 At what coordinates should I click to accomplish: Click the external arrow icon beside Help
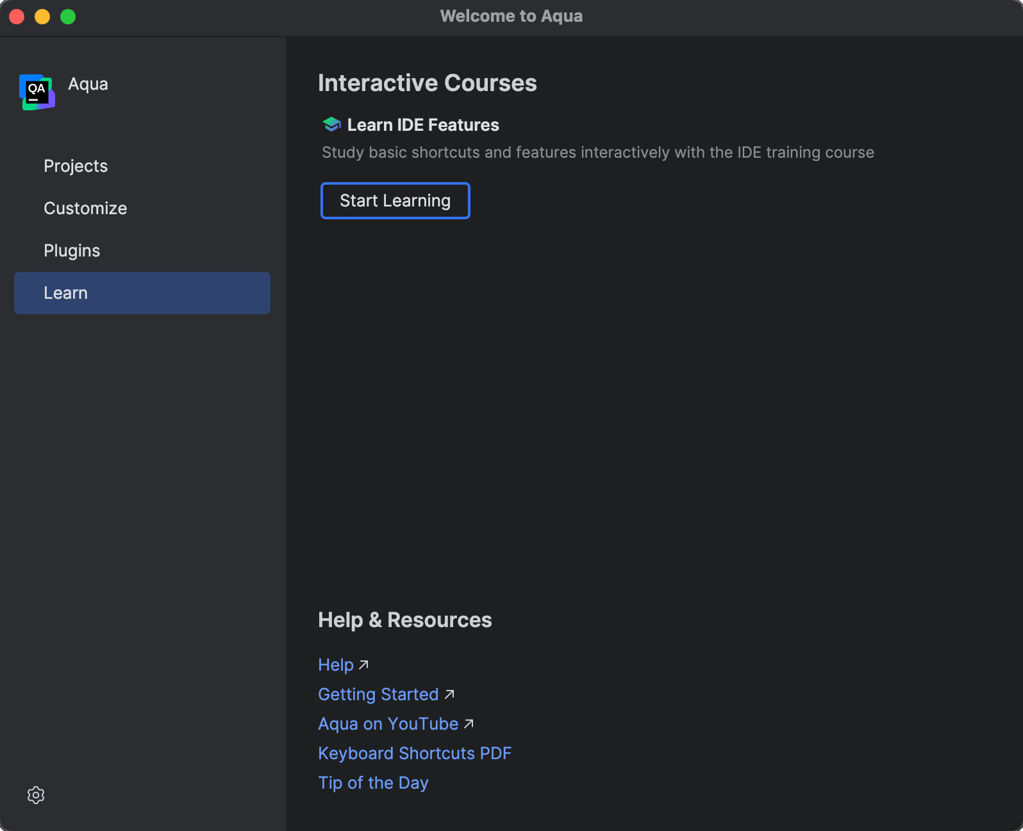coord(363,665)
